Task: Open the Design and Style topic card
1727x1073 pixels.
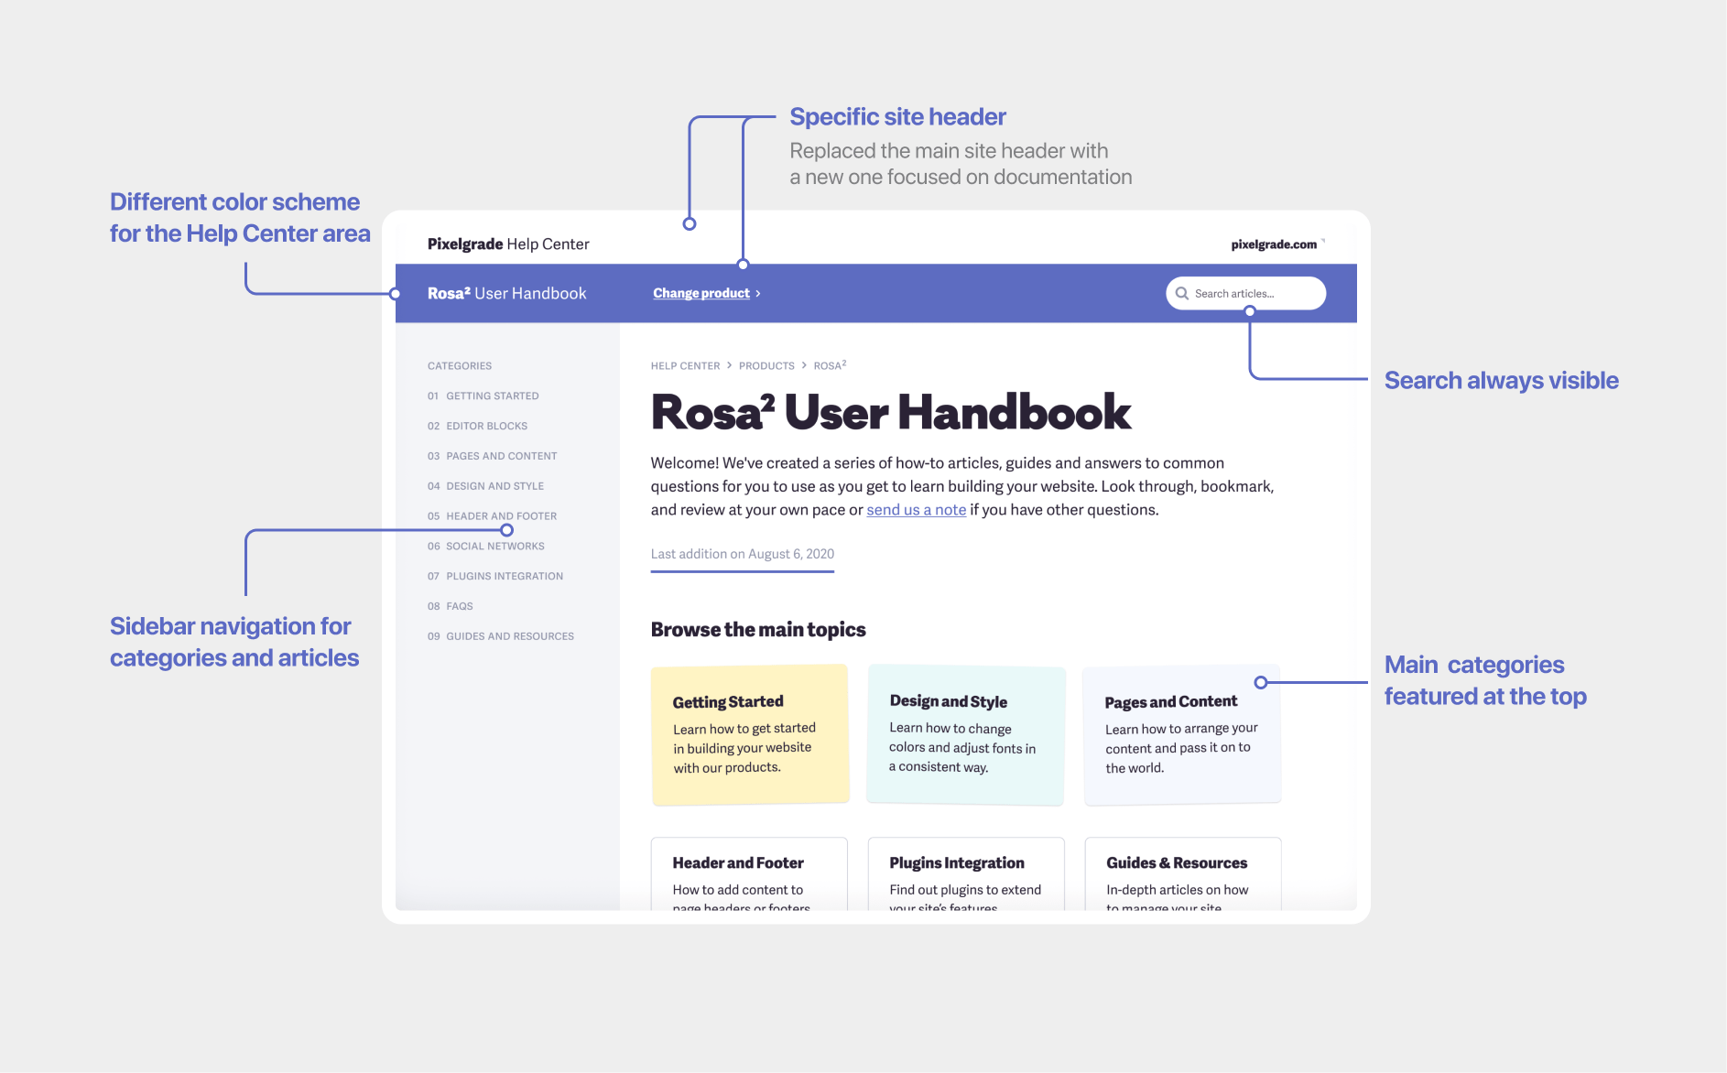Action: click(966, 735)
